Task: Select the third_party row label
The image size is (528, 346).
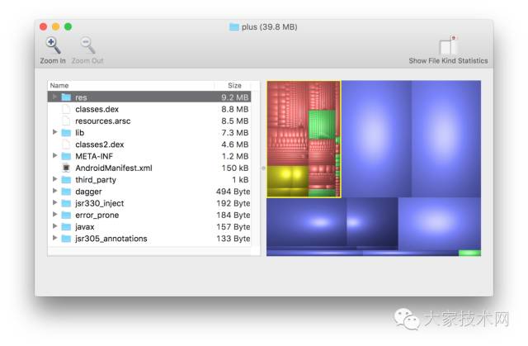Action: [x=96, y=180]
